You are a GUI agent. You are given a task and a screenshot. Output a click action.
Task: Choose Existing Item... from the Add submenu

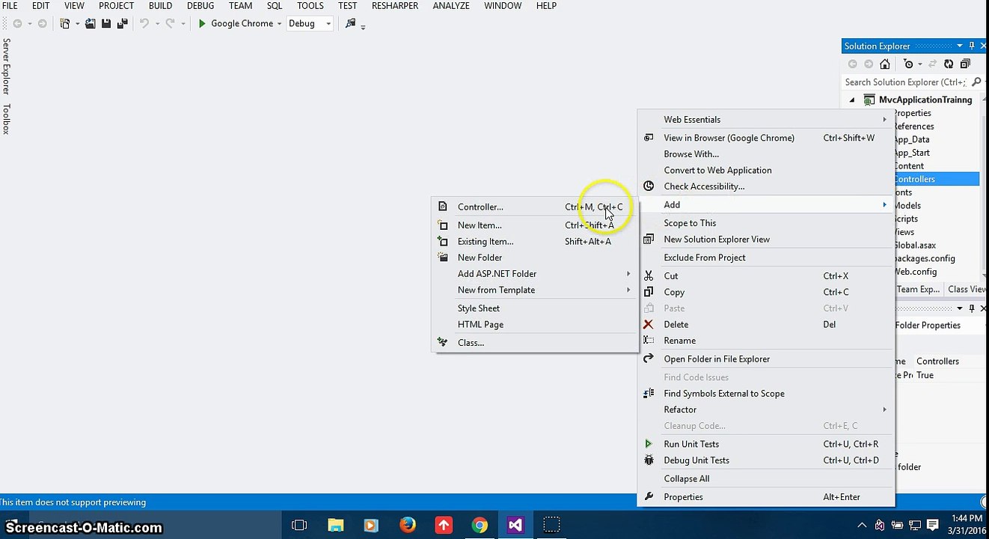(x=535, y=242)
